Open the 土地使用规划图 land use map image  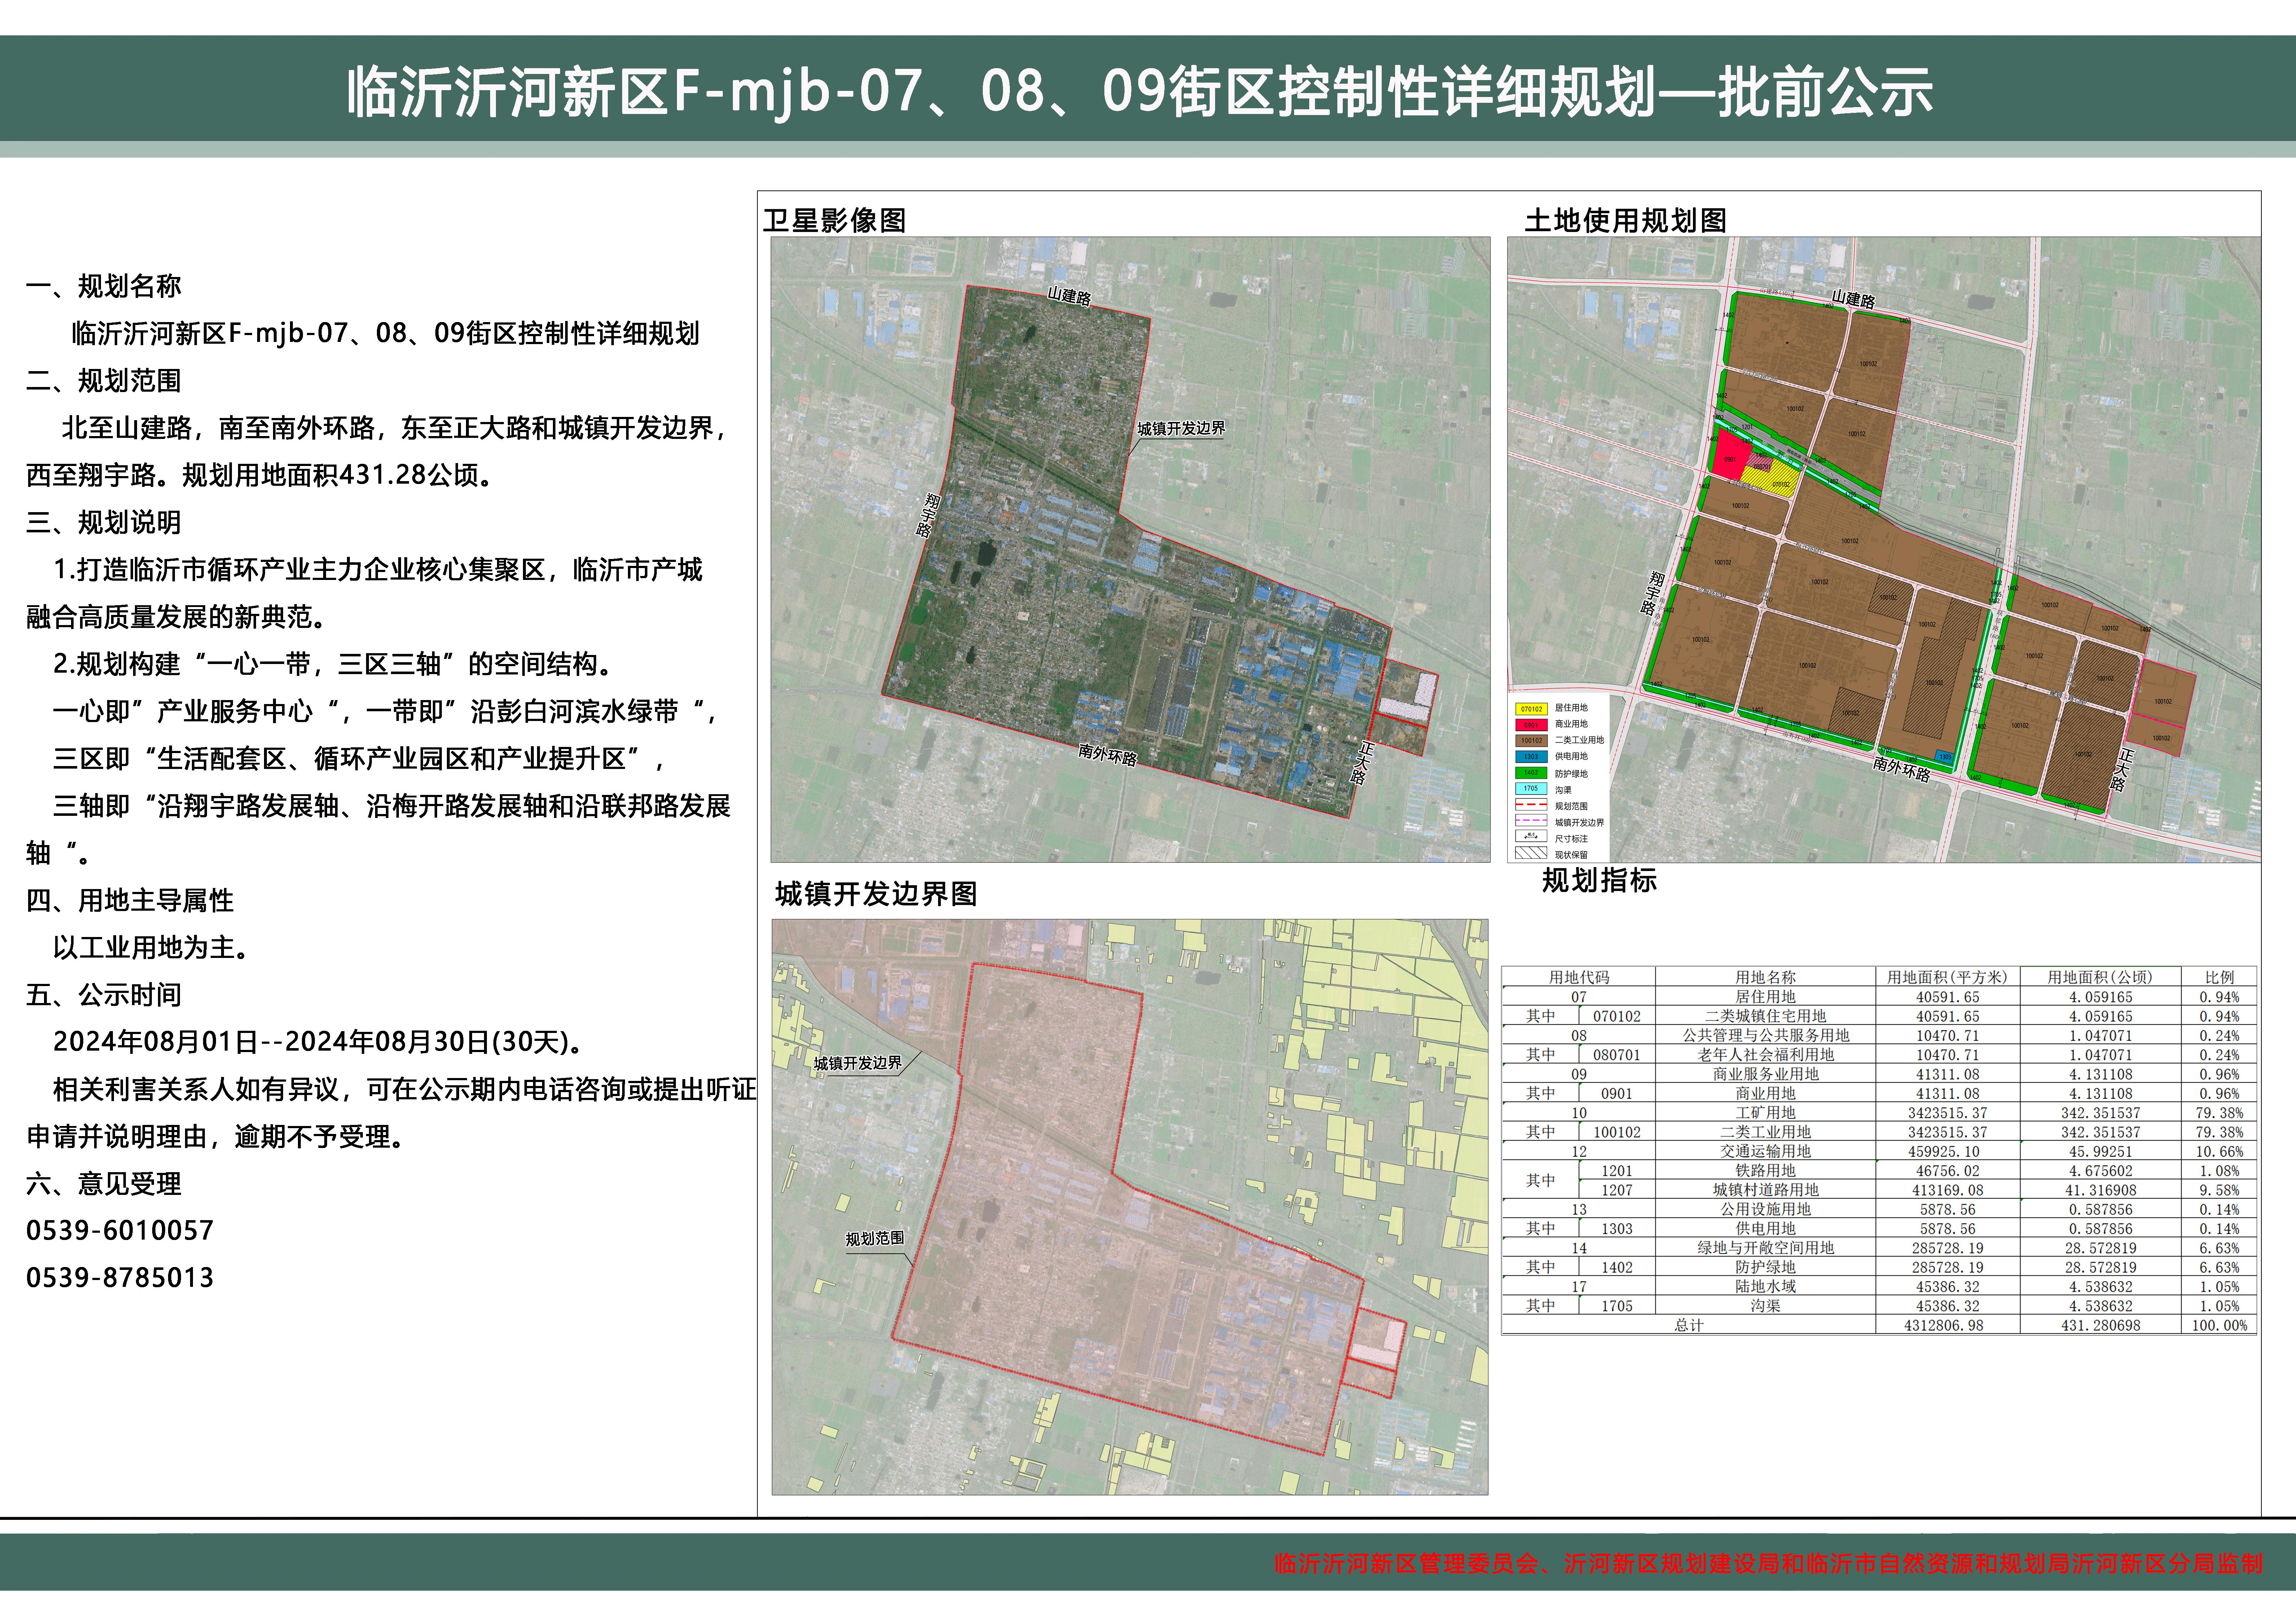click(1884, 549)
